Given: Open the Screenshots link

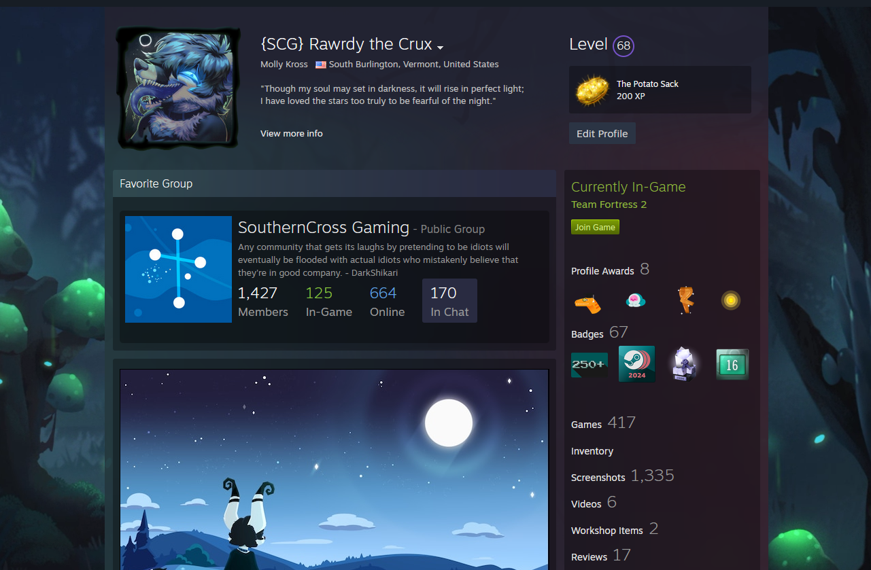Looking at the screenshot, I should [x=598, y=478].
